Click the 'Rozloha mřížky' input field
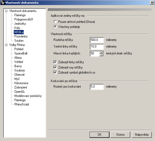The height and width of the screenshot is (141, 155). [x=97, y=40]
